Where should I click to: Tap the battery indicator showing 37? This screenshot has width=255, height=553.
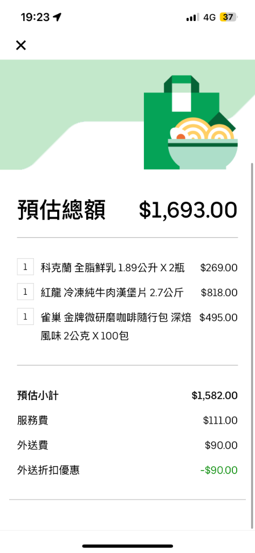229,17
